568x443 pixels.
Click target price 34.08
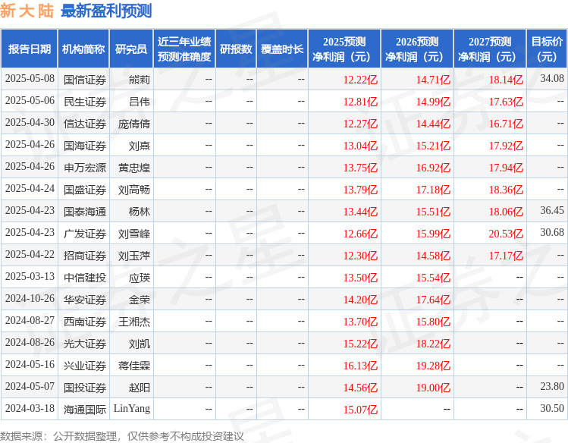552,79
